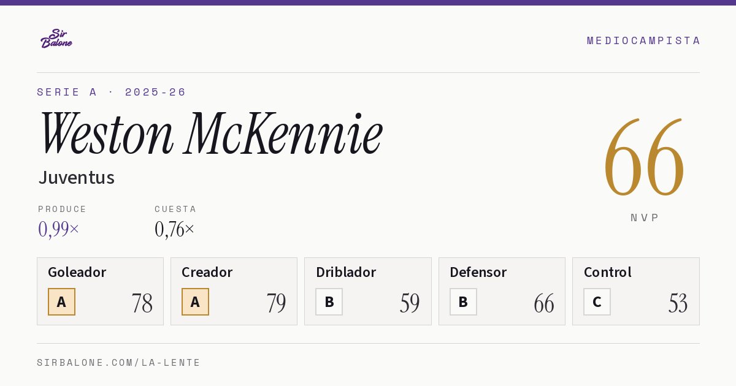This screenshot has height=386, width=736.
Task: Click the CUESTA label
Action: [x=175, y=209]
